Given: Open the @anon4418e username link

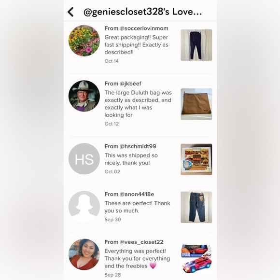Looking at the screenshot, I should pos(137,194).
